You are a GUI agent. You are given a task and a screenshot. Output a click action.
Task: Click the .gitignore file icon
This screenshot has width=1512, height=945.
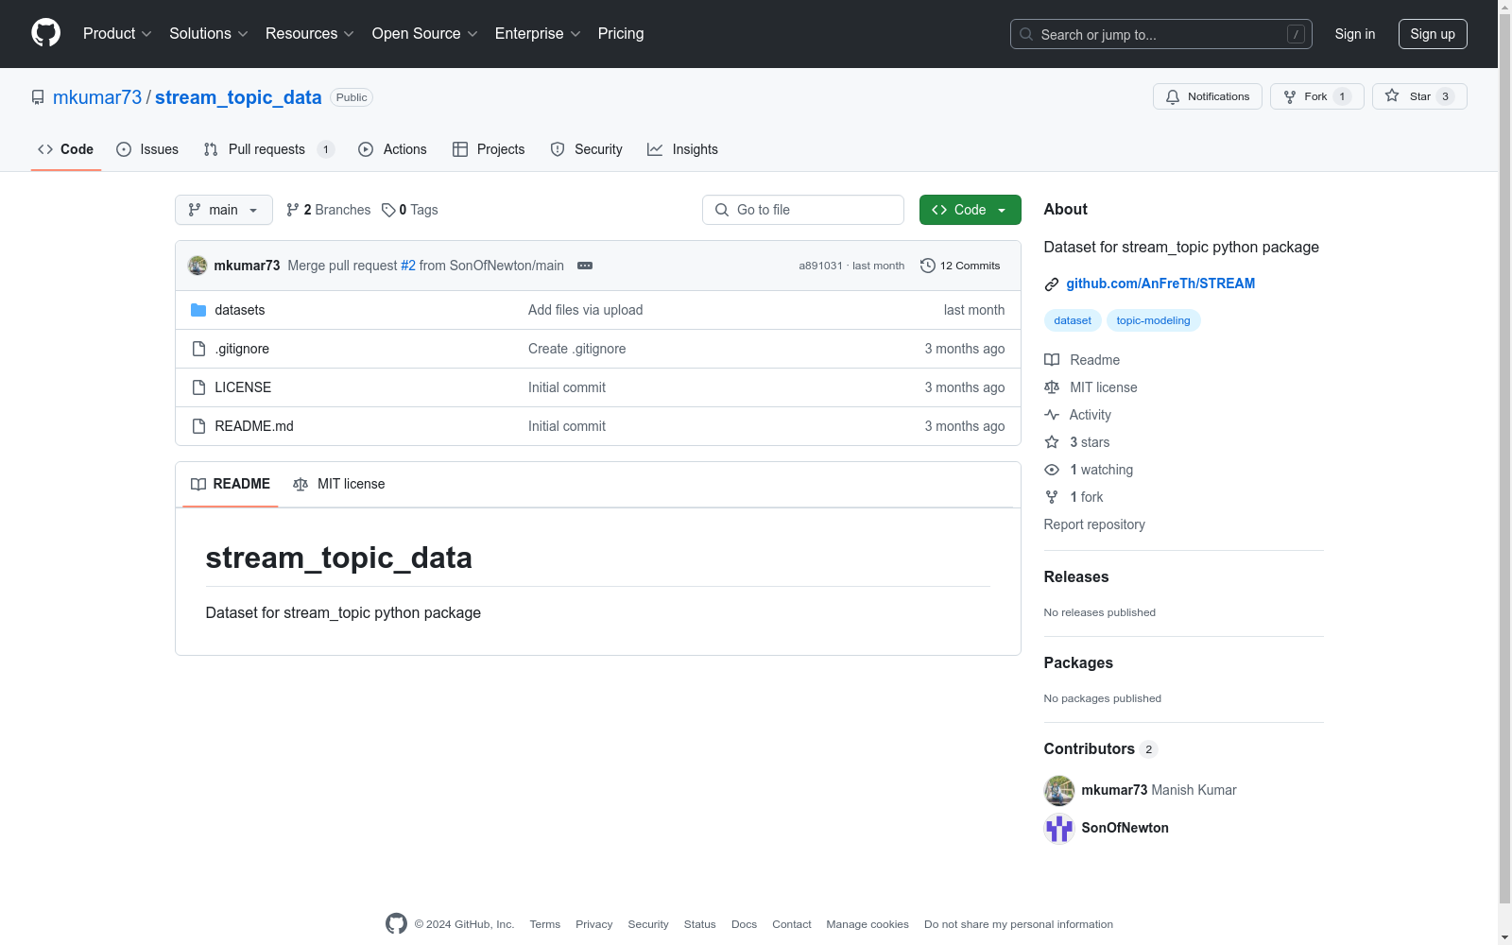click(x=198, y=349)
